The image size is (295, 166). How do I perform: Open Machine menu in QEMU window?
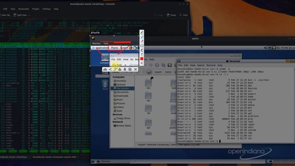(x=96, y=43)
